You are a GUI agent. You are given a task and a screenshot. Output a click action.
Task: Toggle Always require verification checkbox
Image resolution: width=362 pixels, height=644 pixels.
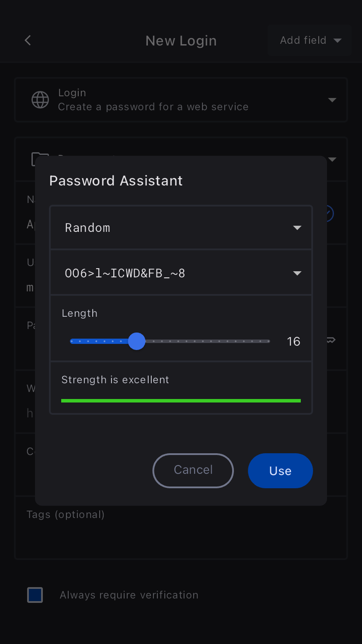(35, 595)
